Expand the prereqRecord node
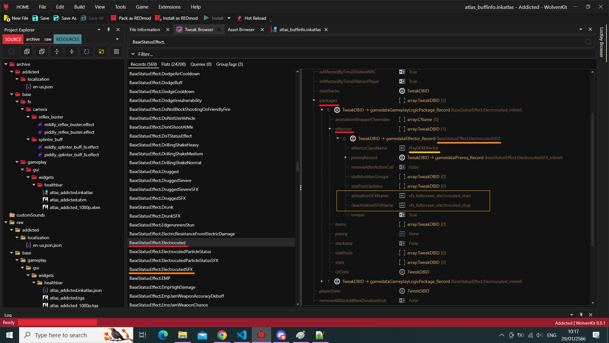The height and width of the screenshot is (343, 609). tap(346, 158)
